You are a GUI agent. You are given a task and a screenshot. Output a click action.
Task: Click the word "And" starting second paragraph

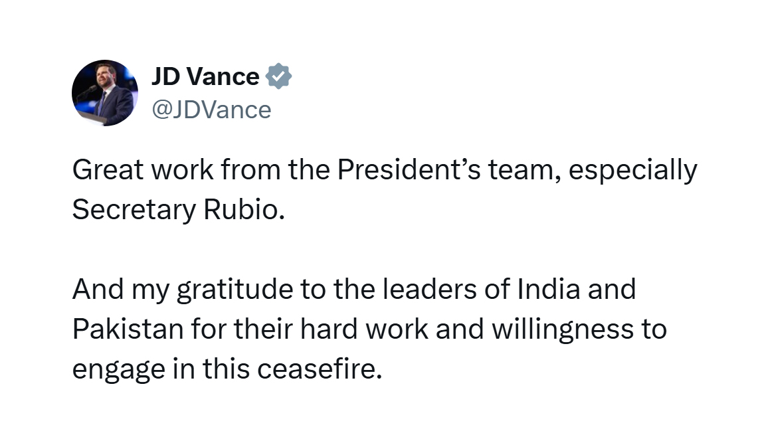[98, 289]
